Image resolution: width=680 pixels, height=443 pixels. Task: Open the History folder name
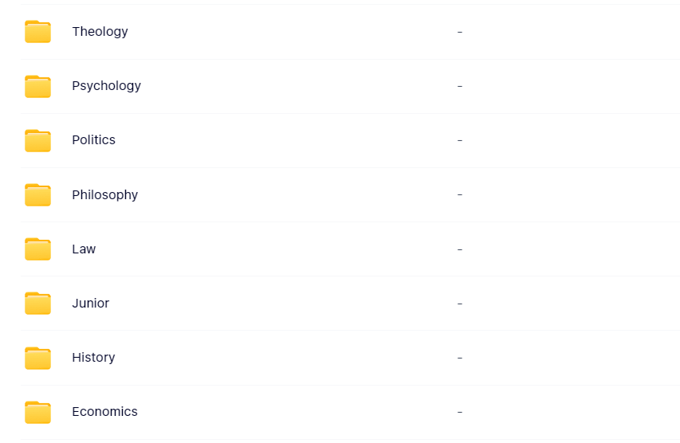coord(93,358)
